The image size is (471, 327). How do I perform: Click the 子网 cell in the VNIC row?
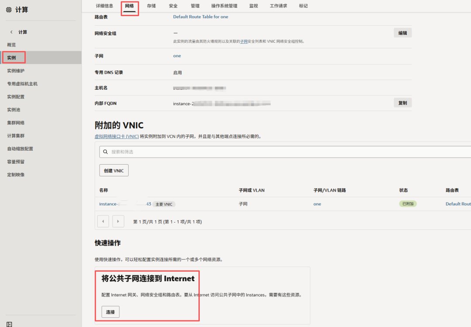coord(243,204)
